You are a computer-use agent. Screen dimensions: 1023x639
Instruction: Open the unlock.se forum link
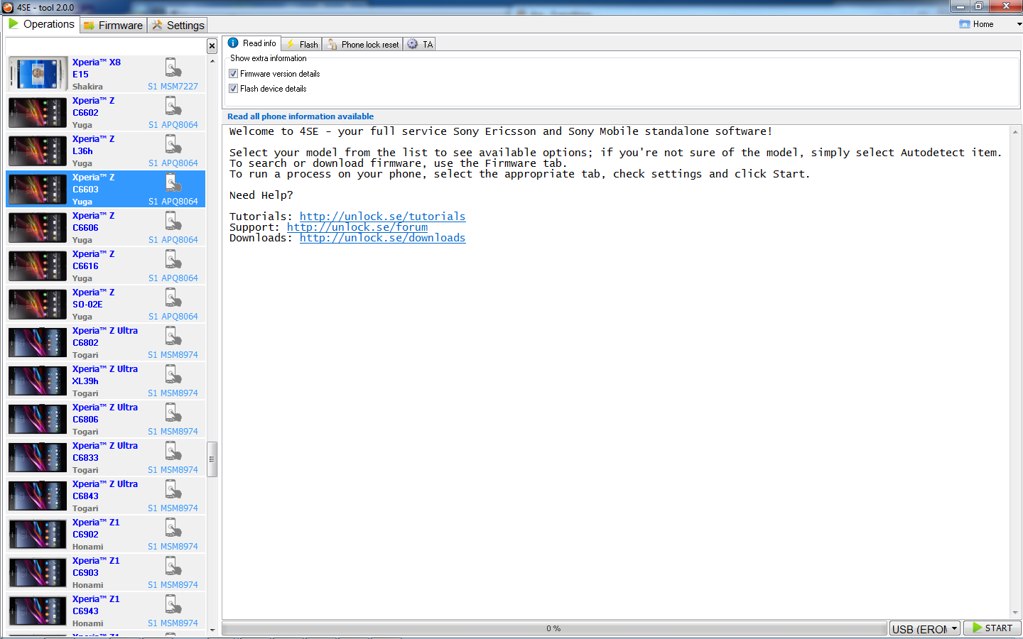coord(357,227)
